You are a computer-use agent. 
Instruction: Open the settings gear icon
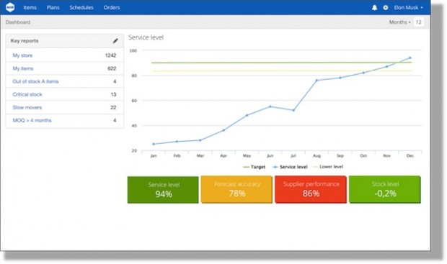(386, 8)
